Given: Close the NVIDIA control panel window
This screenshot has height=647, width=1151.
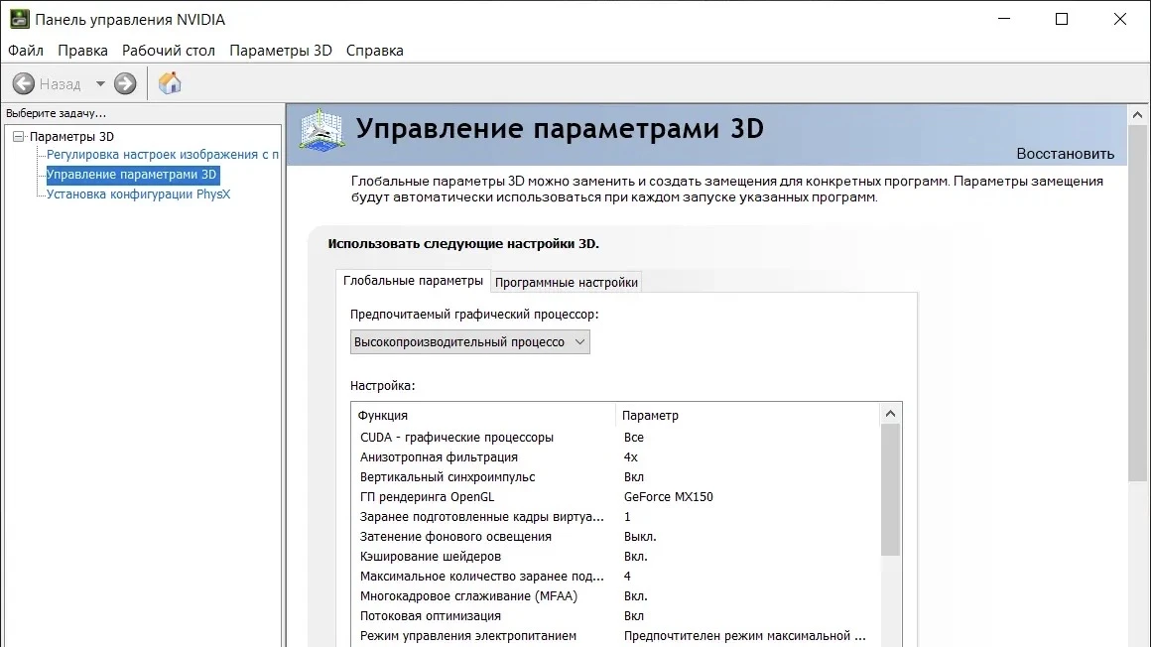Looking at the screenshot, I should click(x=1119, y=19).
